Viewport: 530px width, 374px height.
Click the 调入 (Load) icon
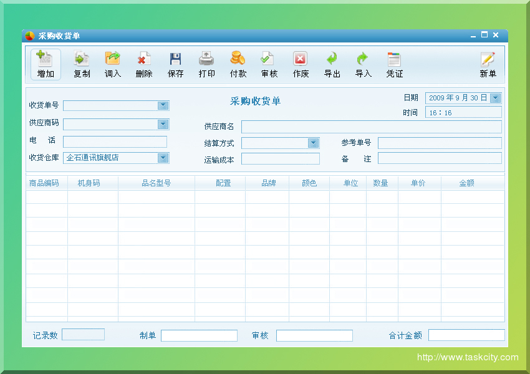point(112,64)
